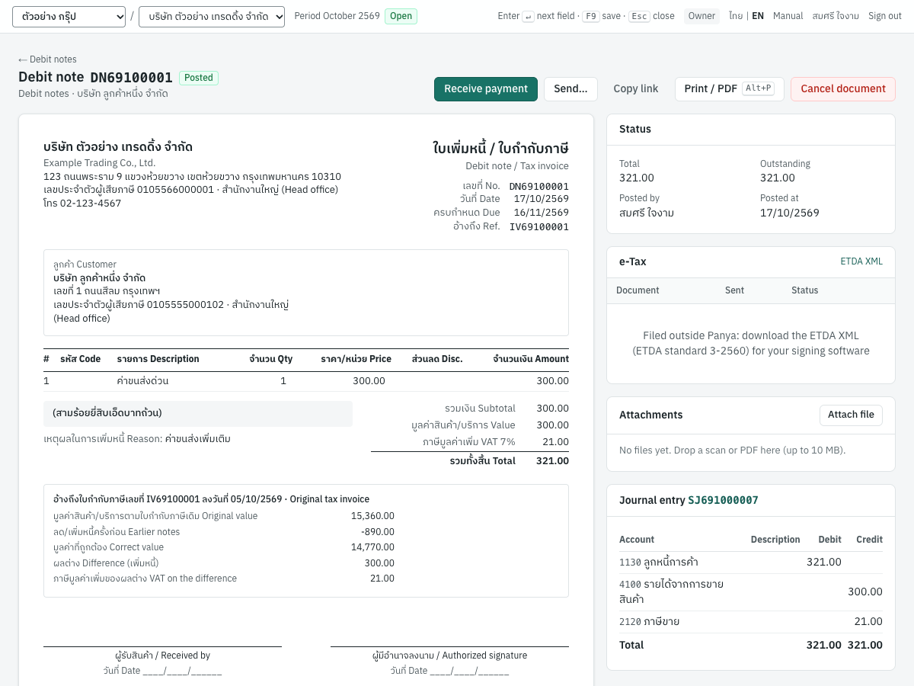Click the Attach file button
Screen dimensions: 914x686
(x=851, y=415)
